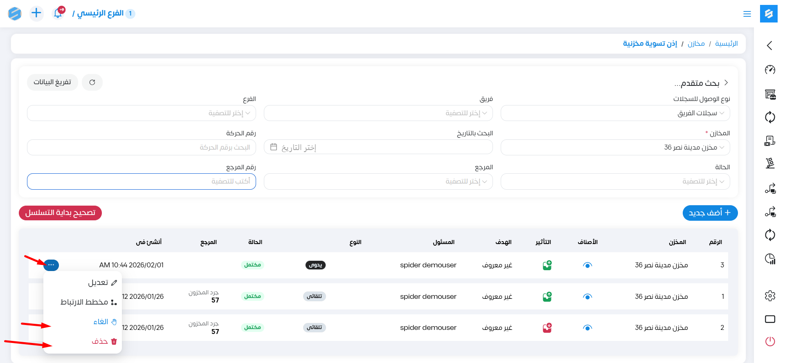Click the settings gear icon in sidebar
This screenshot has height=363, width=785.
(x=770, y=296)
